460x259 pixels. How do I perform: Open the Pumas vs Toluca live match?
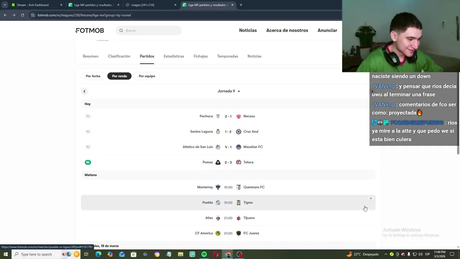coord(228,162)
